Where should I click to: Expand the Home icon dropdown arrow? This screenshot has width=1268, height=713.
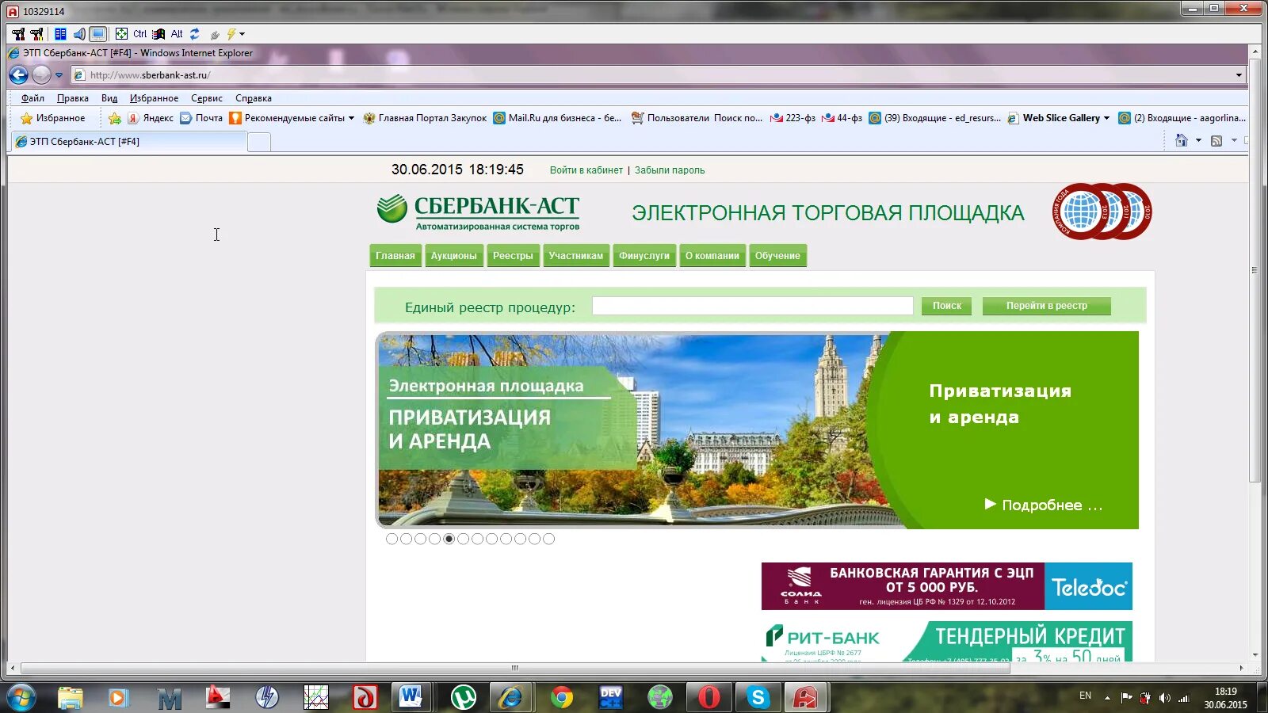pos(1198,140)
